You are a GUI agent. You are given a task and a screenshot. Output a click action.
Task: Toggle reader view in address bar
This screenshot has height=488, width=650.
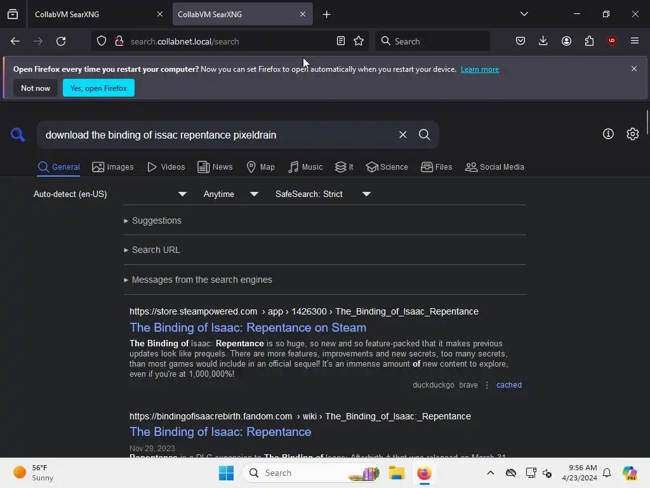point(341,41)
